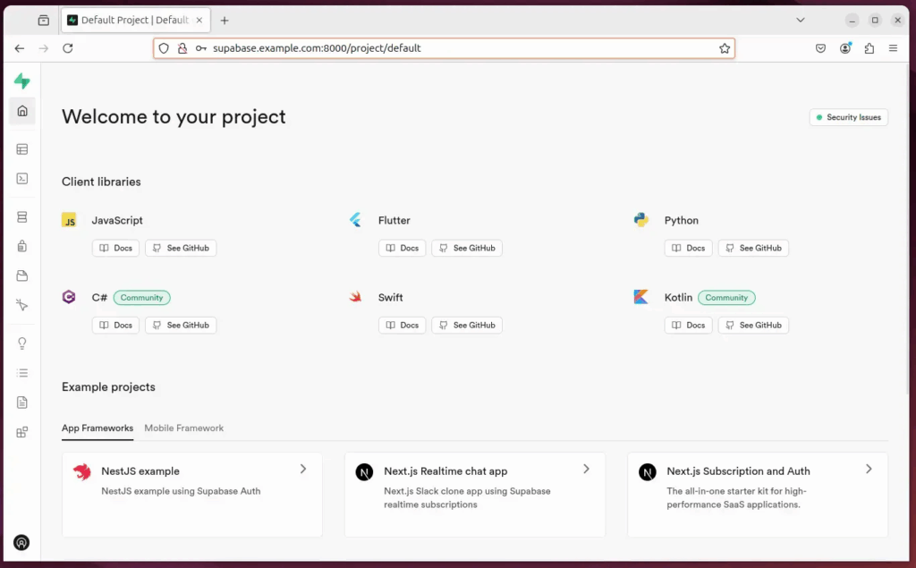Image resolution: width=916 pixels, height=568 pixels.
Task: Open Kotlin See GitHub button
Action: click(x=753, y=326)
